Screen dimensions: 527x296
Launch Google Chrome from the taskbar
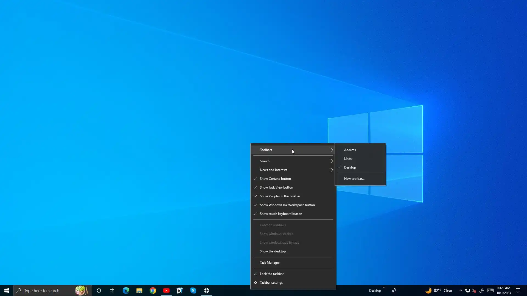pyautogui.click(x=153, y=291)
